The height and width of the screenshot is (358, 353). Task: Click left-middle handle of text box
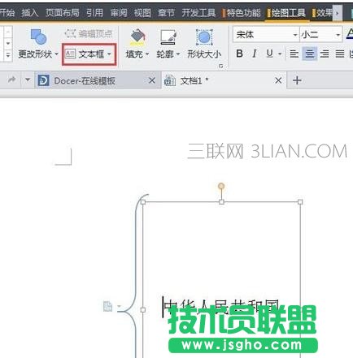coord(143,310)
